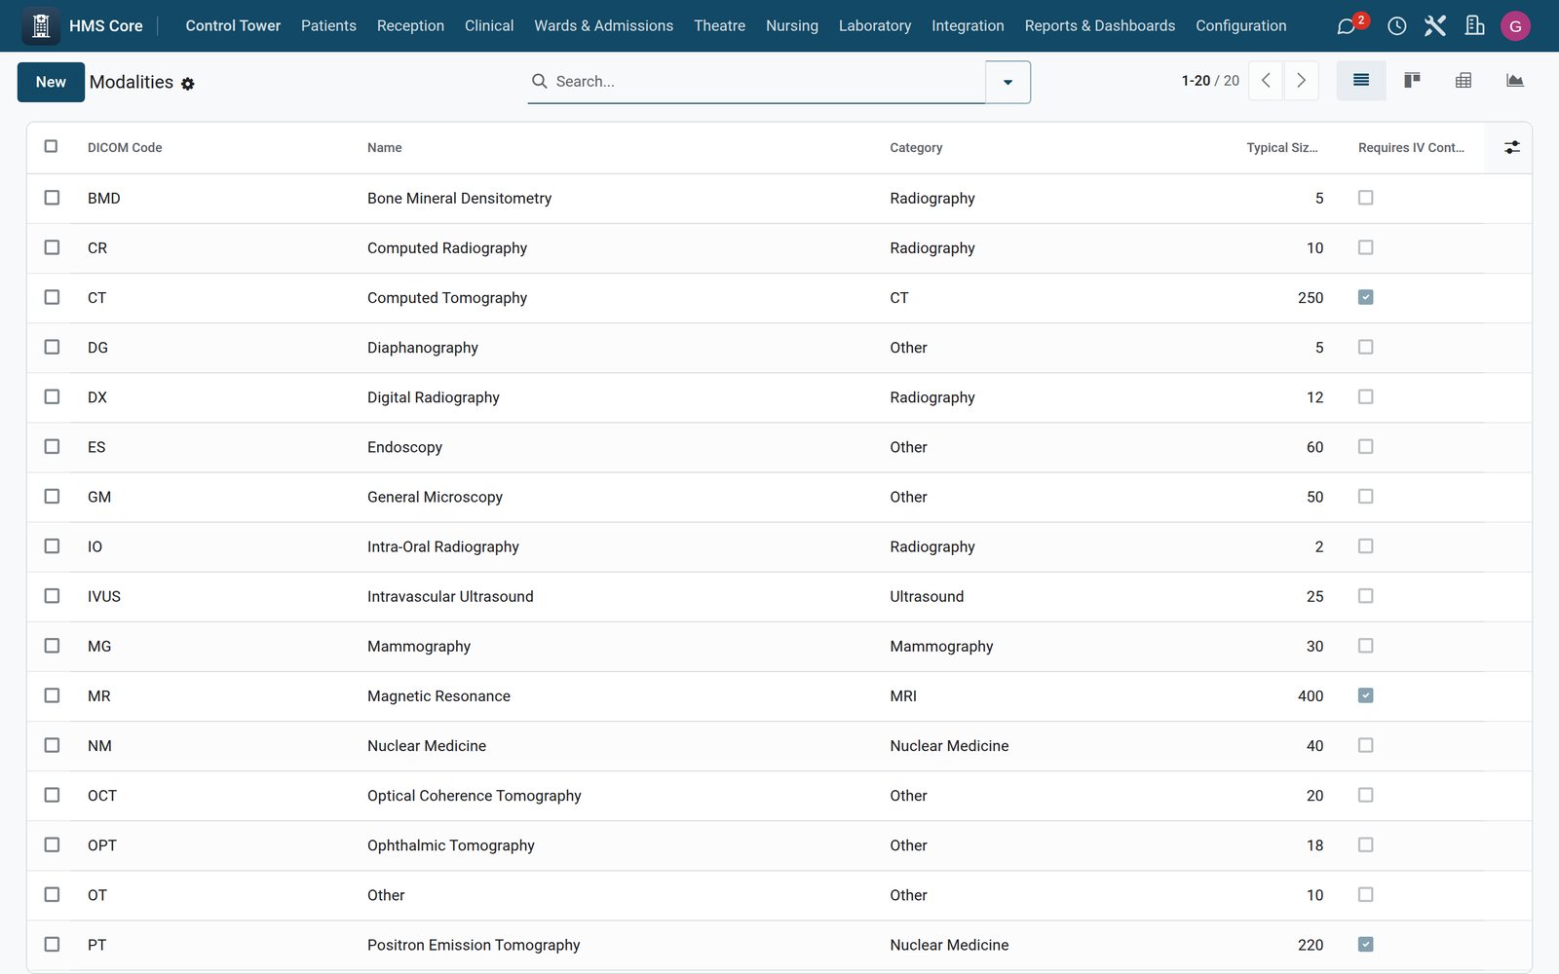1559x974 pixels.
Task: Switch to kanban view
Action: pos(1412,81)
